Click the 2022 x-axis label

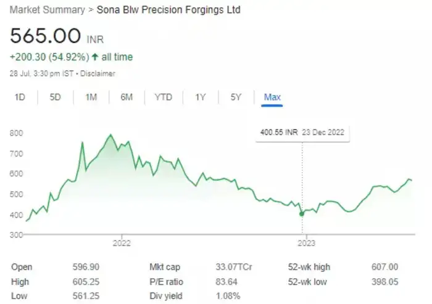[122, 243]
